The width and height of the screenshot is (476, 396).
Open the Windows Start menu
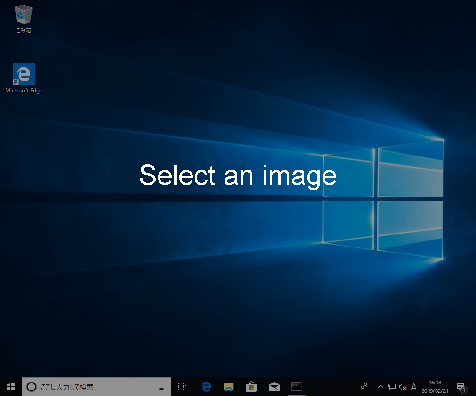click(11, 387)
